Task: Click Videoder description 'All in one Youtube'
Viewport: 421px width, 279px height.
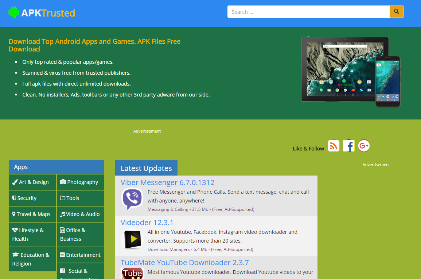Action: [222, 236]
